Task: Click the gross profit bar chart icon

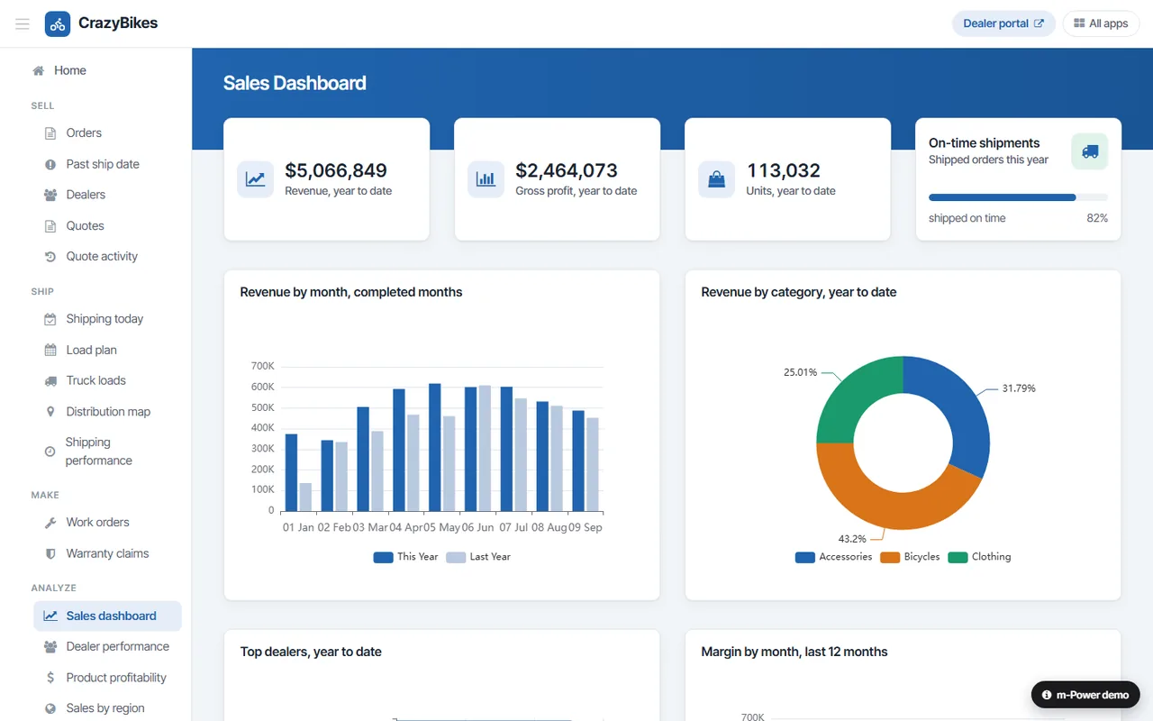Action: point(486,179)
